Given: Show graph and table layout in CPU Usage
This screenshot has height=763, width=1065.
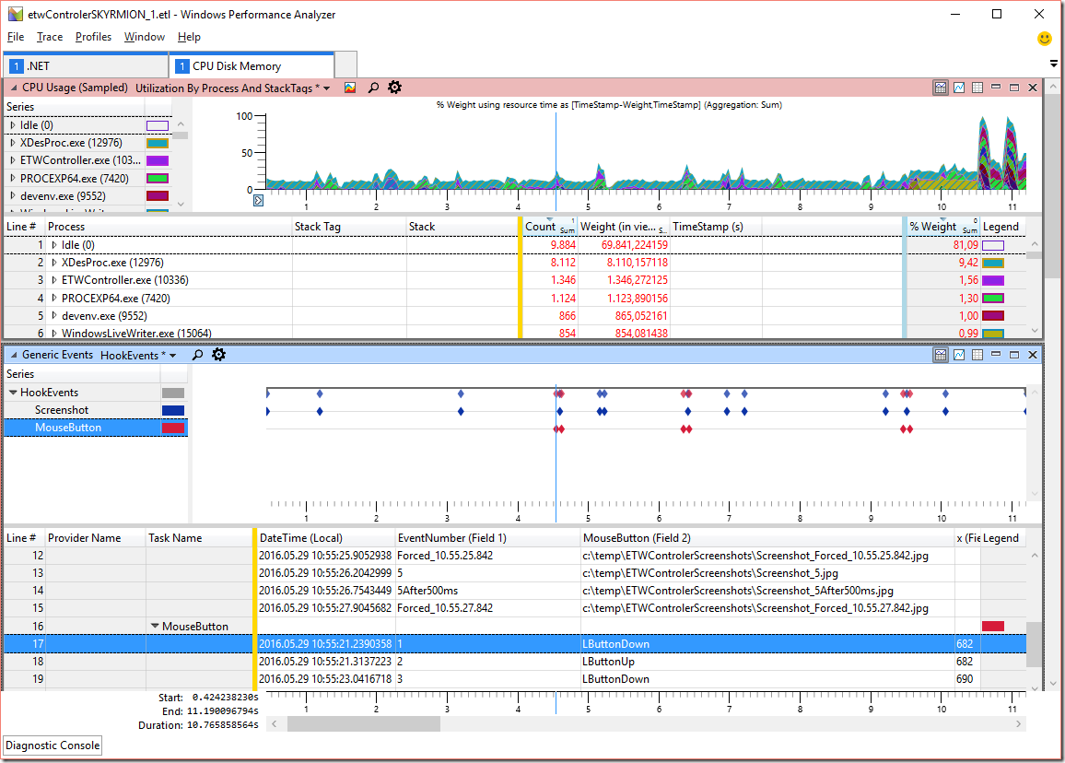Looking at the screenshot, I should tap(941, 88).
